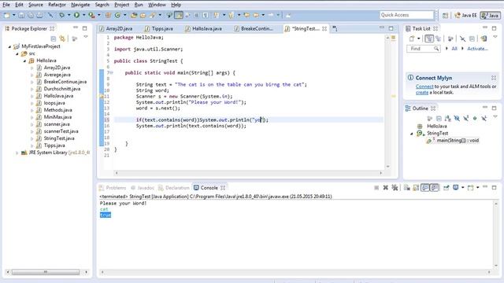Open the Refactor menu
Viewport: 504px width, 283px height.
click(x=57, y=5)
